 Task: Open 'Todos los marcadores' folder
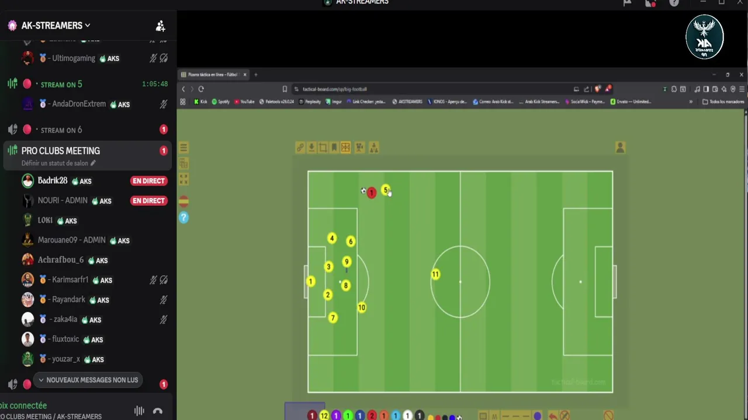pos(723,101)
